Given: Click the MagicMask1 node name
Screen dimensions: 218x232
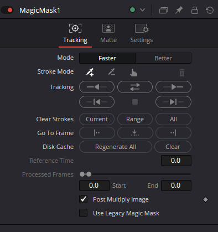Looking at the screenshot, I should [x=40, y=11].
